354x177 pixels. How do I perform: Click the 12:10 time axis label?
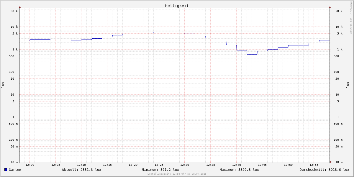tap(81, 165)
